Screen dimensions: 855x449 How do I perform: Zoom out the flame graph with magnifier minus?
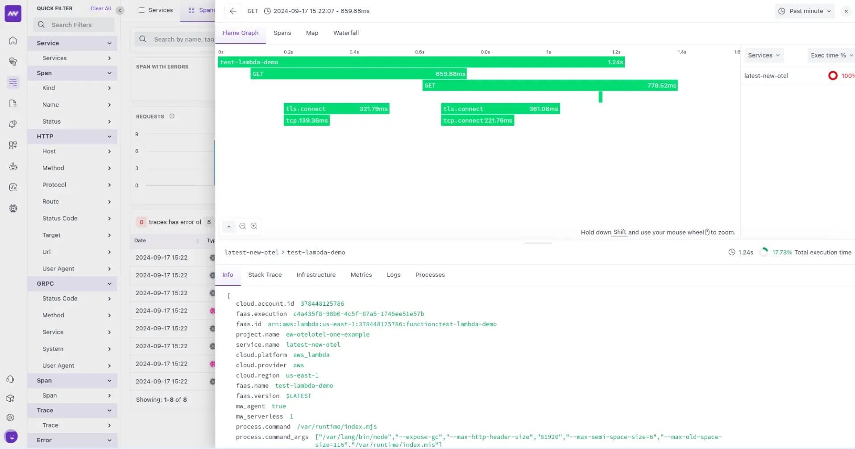tap(242, 226)
